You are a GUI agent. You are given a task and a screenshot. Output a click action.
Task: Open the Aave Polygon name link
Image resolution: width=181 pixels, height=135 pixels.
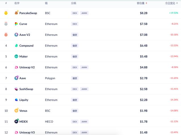(22, 78)
